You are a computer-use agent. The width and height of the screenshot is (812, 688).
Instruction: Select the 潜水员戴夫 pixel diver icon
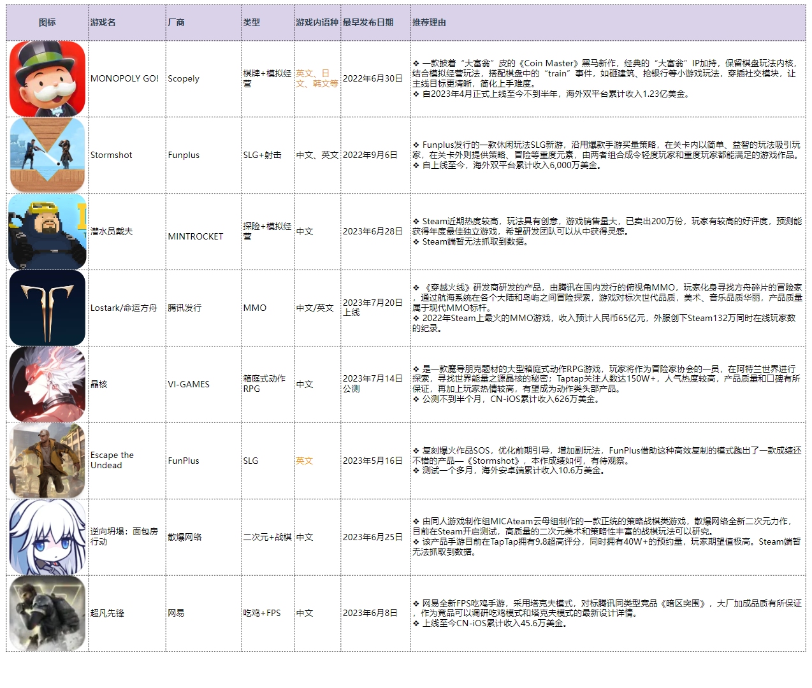pos(47,231)
